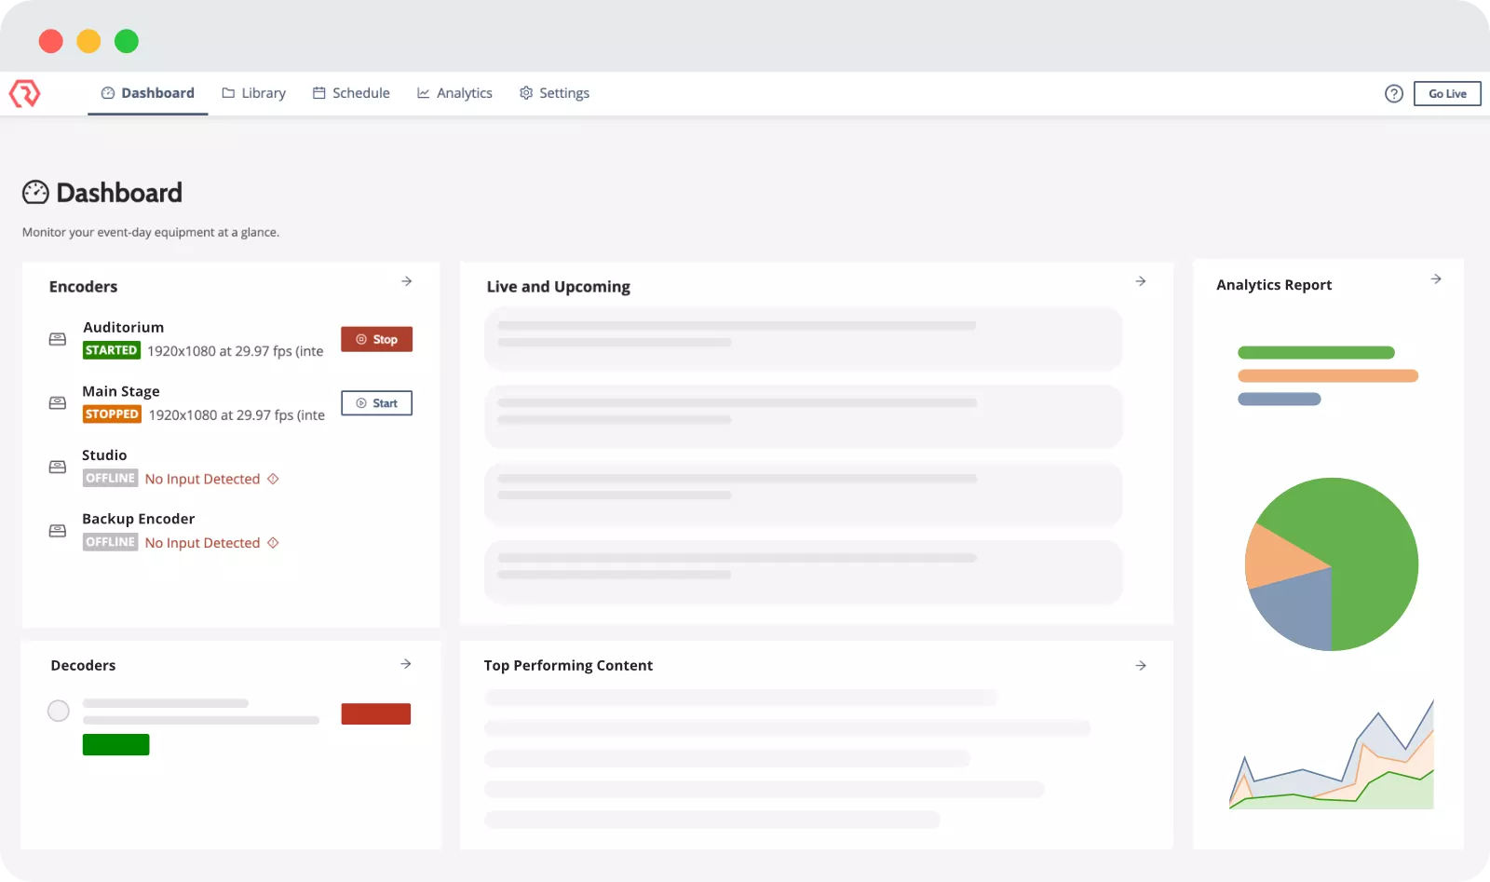Click the red app logo icon

tap(25, 93)
